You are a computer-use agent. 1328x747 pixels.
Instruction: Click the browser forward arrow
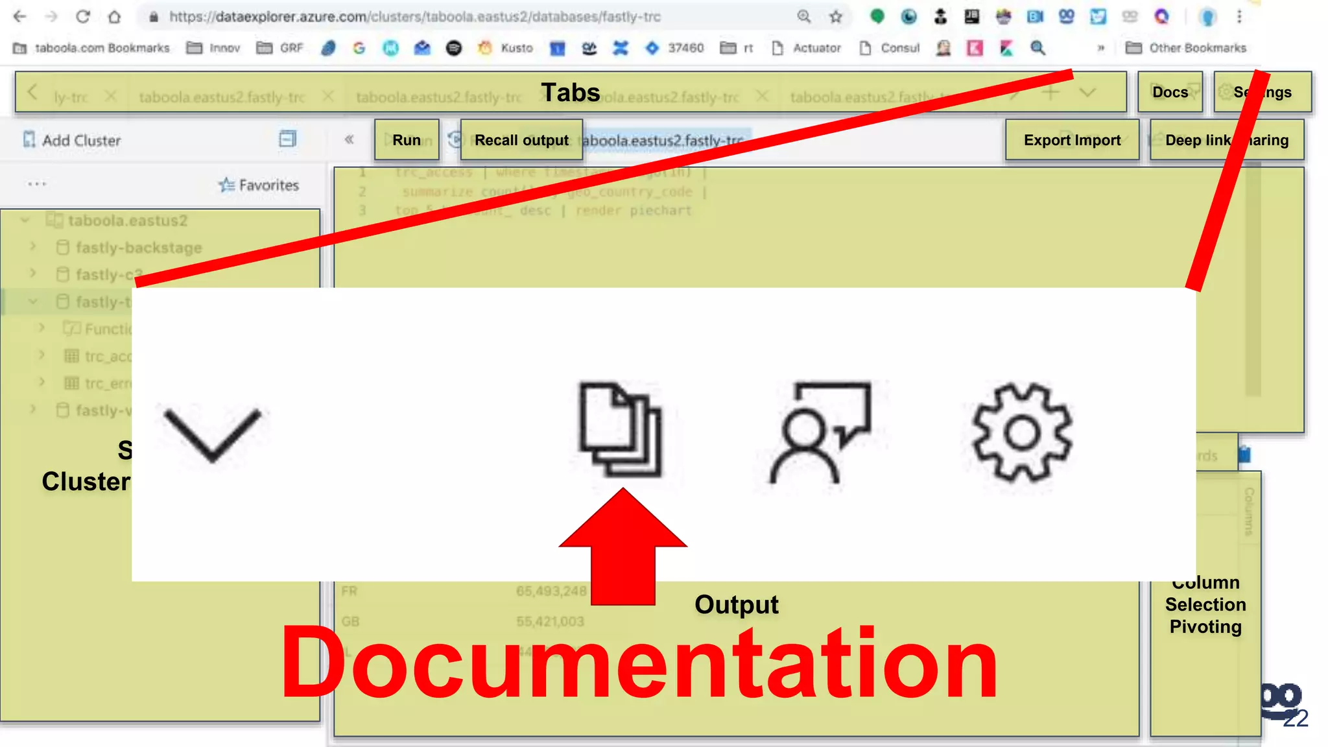click(x=51, y=17)
